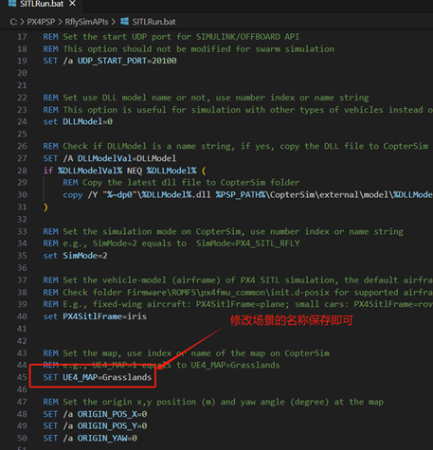Click 'set SimMode=2' line
The height and width of the screenshot is (450, 433).
click(75, 256)
